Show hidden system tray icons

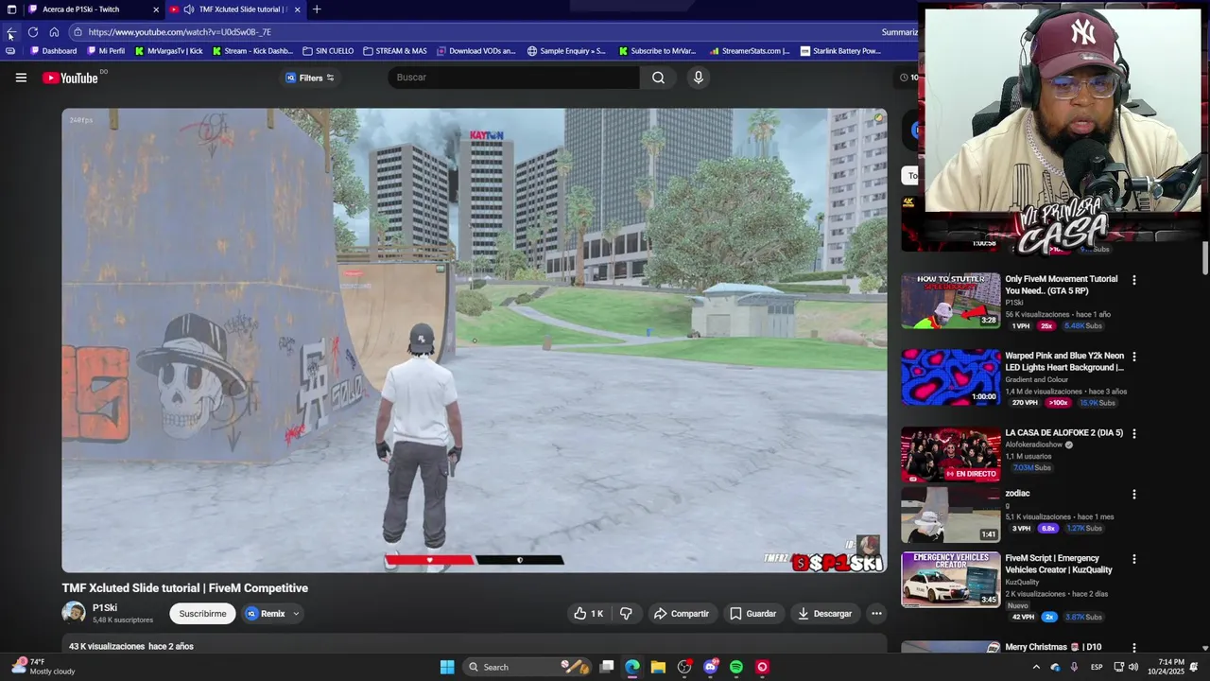click(x=1036, y=667)
